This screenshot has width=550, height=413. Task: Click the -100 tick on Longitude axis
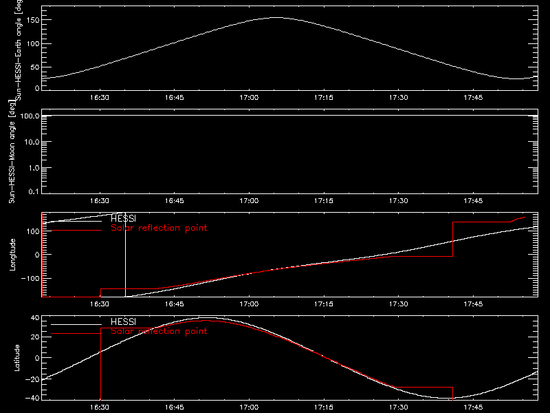pyautogui.click(x=30, y=278)
